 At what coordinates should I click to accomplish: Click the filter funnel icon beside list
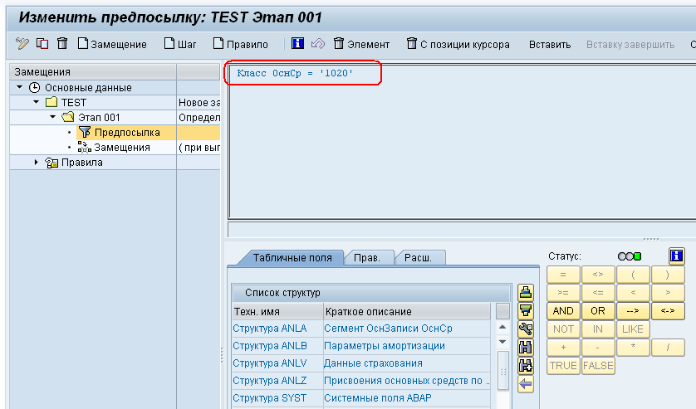point(526,311)
